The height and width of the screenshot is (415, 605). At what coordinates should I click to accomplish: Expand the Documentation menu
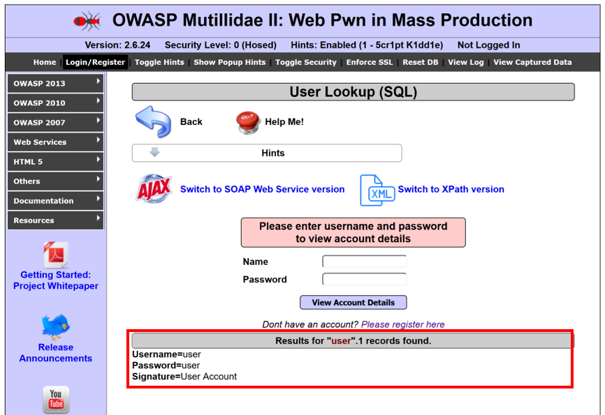tap(56, 201)
